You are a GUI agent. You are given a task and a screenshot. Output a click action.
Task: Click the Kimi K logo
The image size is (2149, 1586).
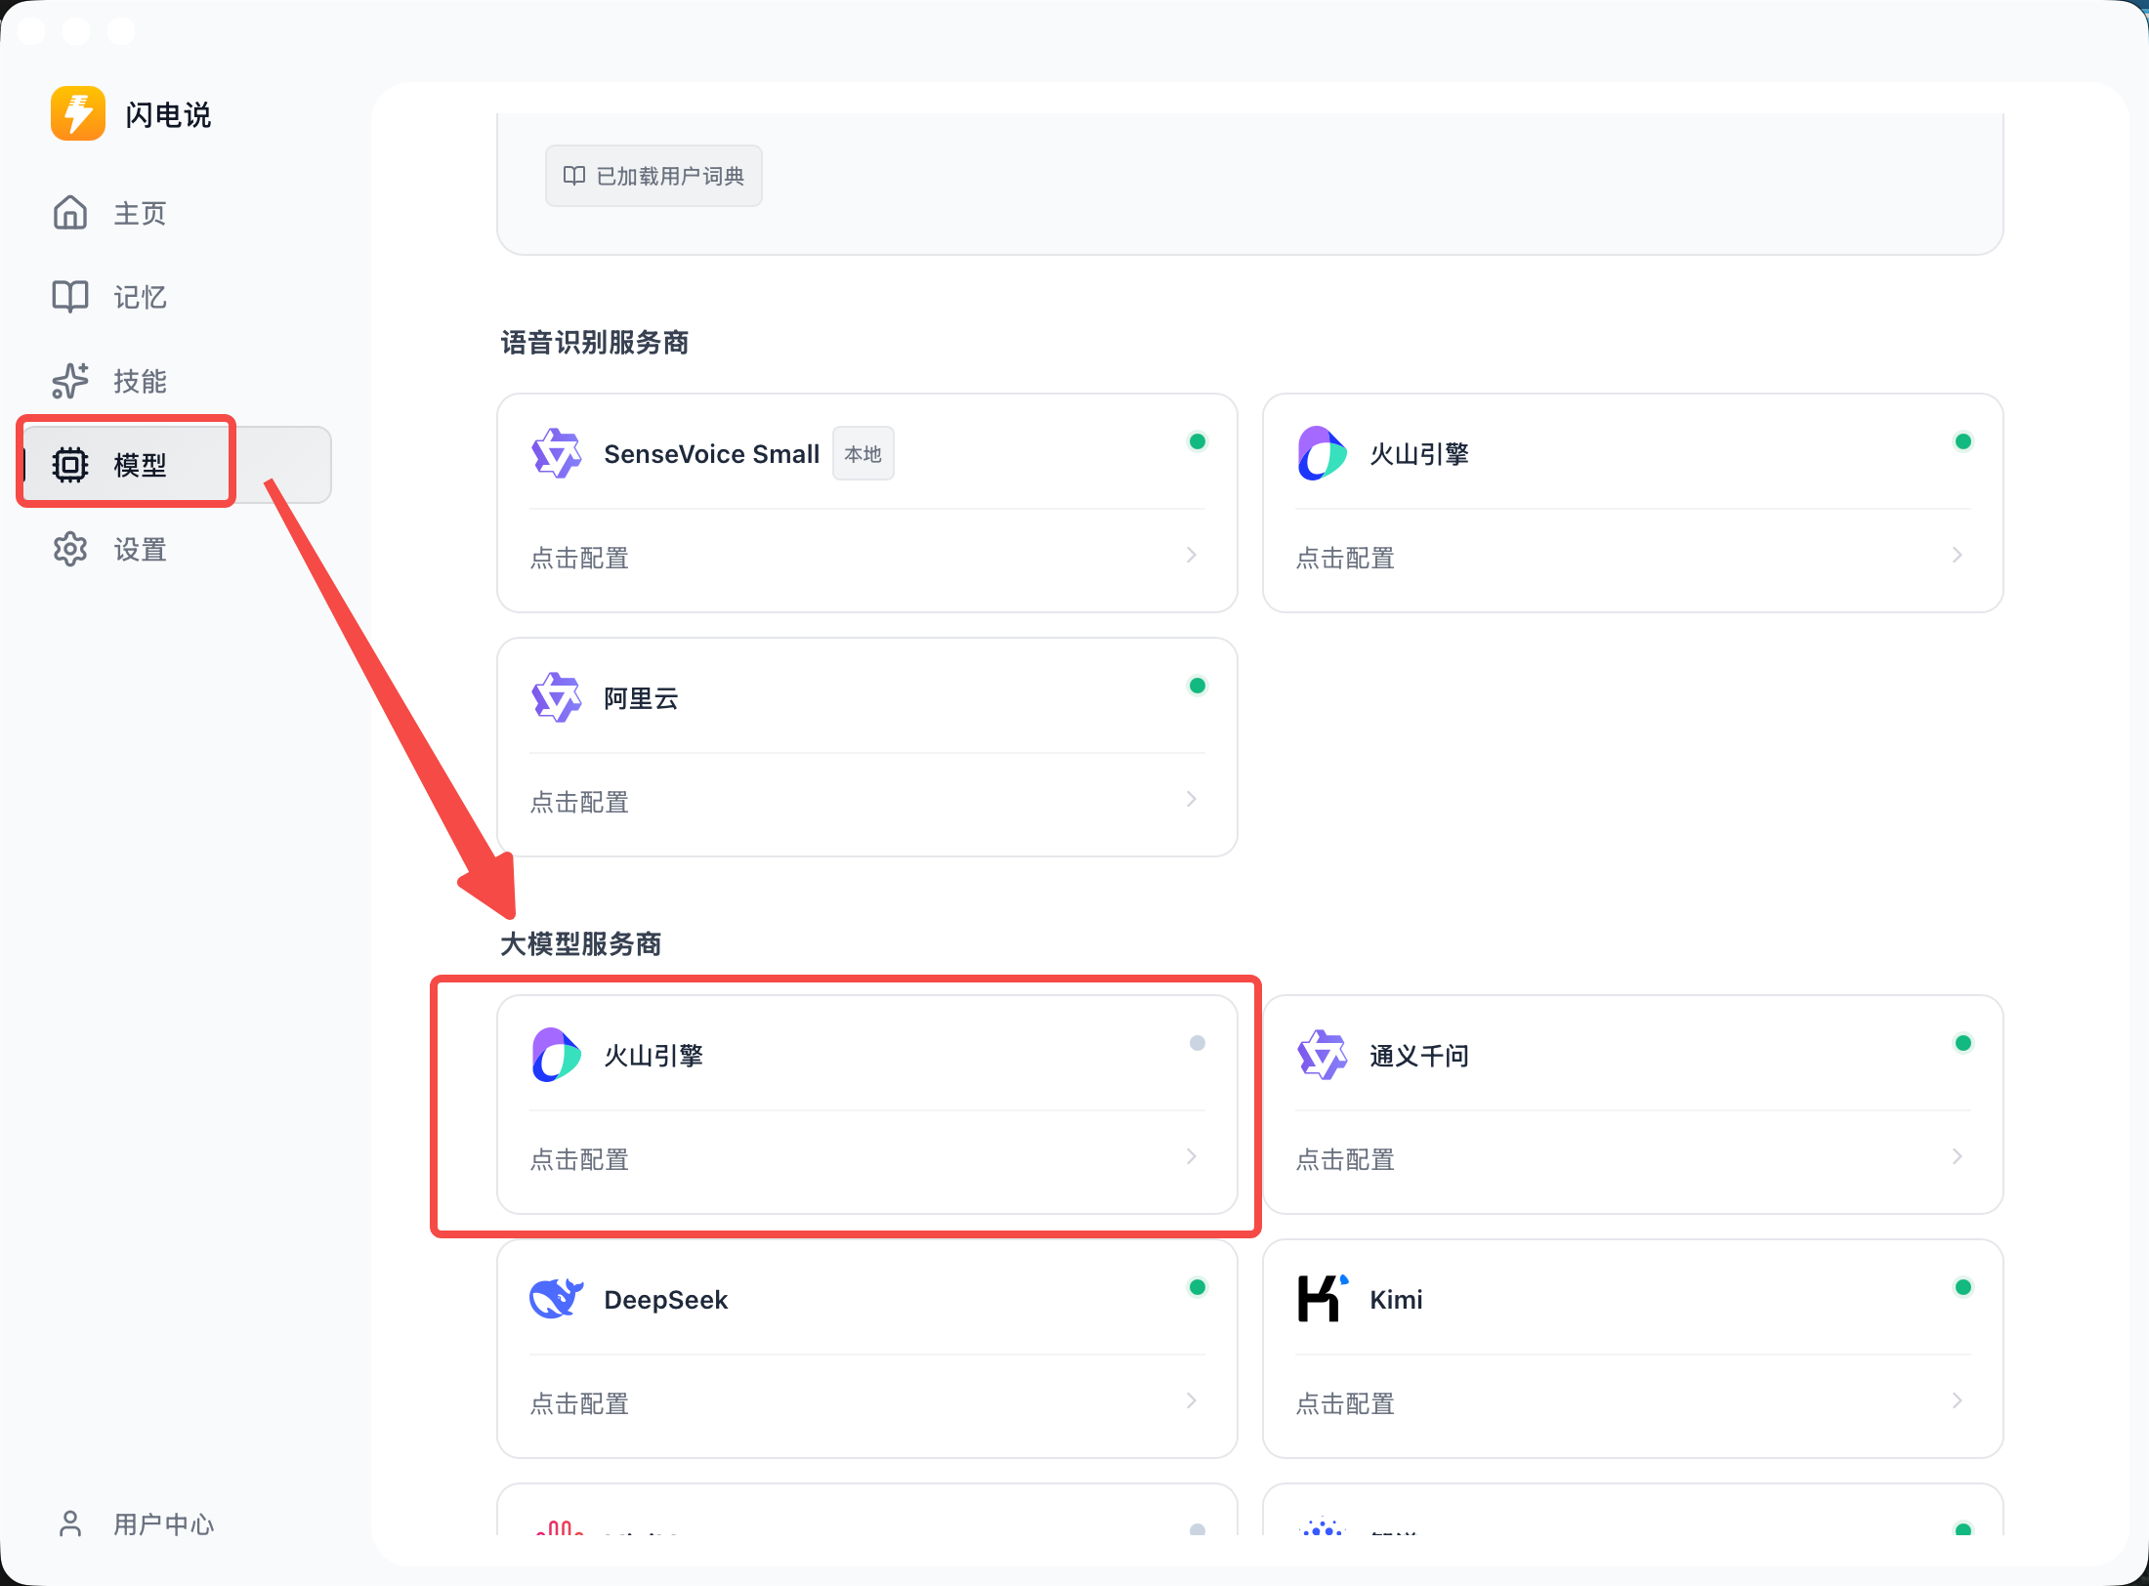click(1323, 1299)
